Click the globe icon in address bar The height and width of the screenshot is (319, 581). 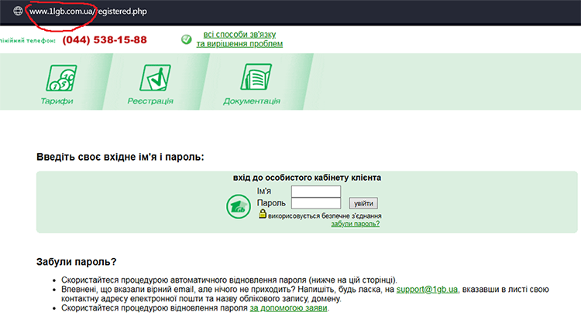coord(18,11)
